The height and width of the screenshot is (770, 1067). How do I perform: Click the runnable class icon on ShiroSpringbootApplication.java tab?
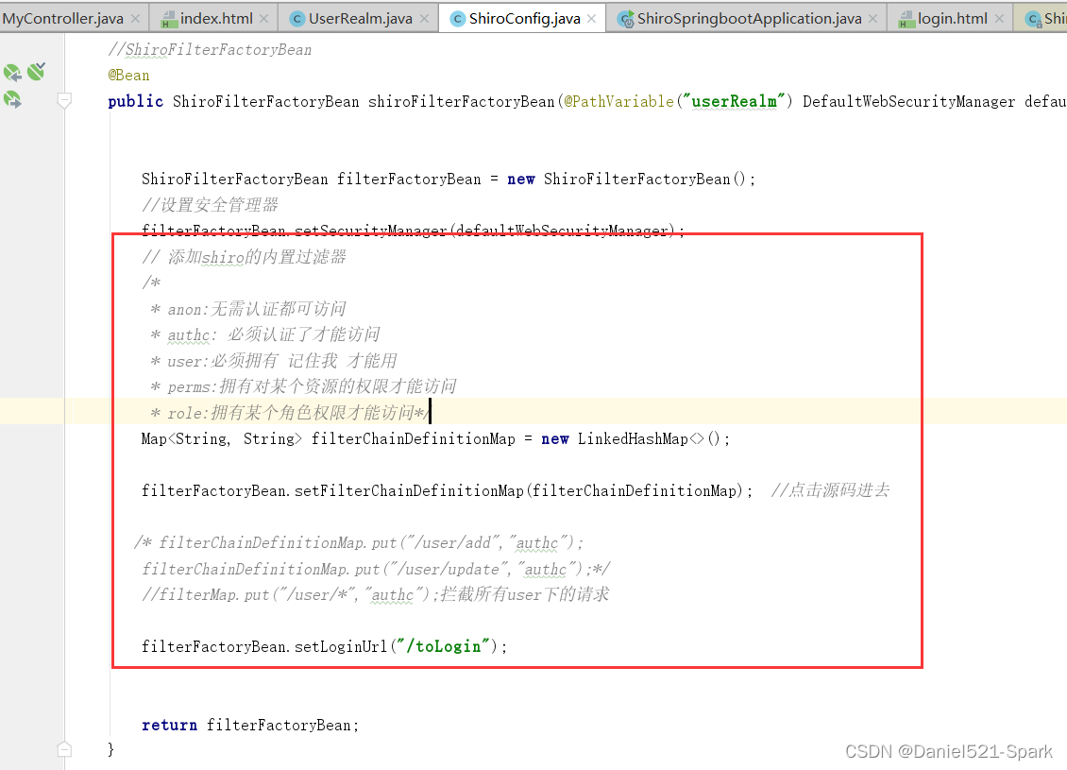coord(625,20)
